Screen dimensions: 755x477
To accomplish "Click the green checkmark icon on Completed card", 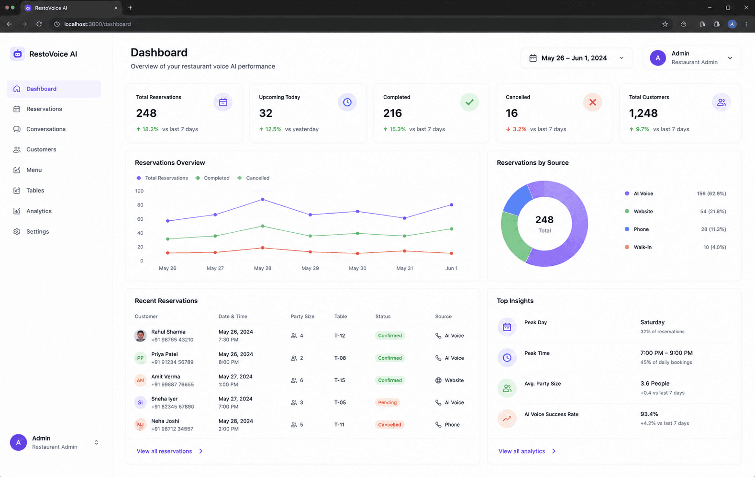I will (469, 102).
